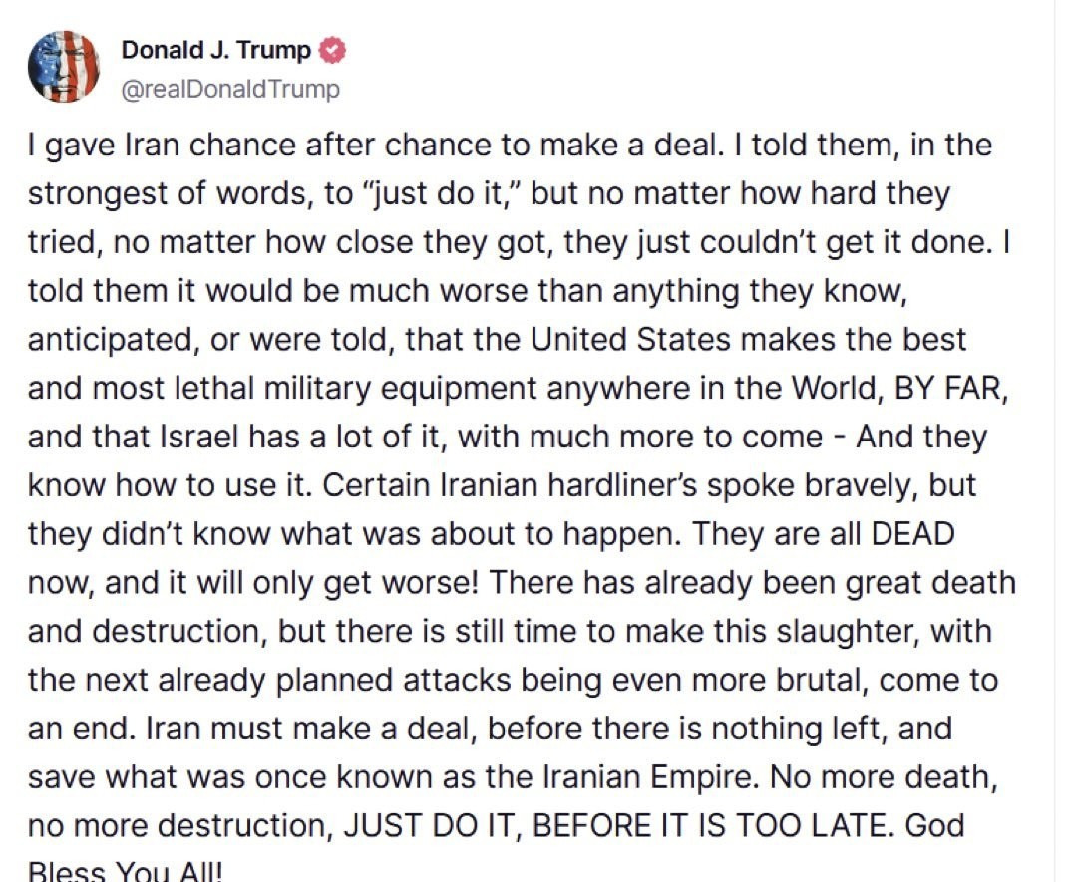The image size is (1067, 882).
Task: Open the flag-painted profile avatar
Action: [63, 67]
